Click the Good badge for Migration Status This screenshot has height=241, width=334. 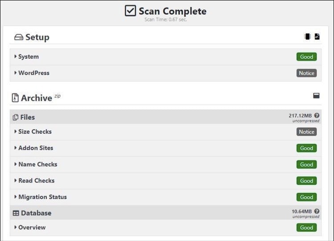point(306,197)
